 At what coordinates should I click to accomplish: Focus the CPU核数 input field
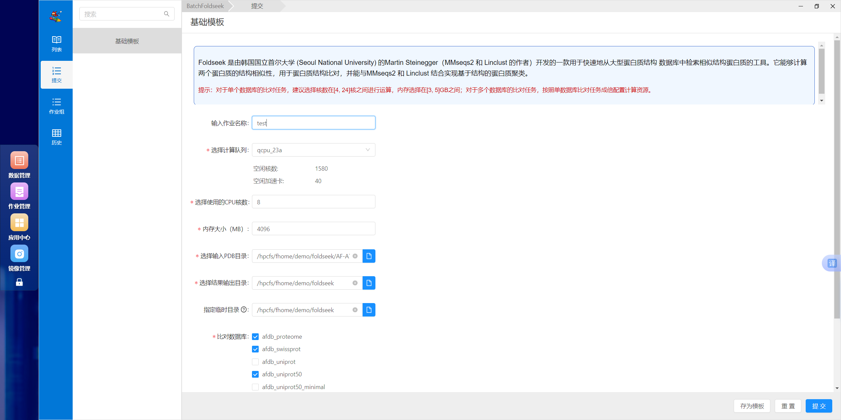coord(314,202)
